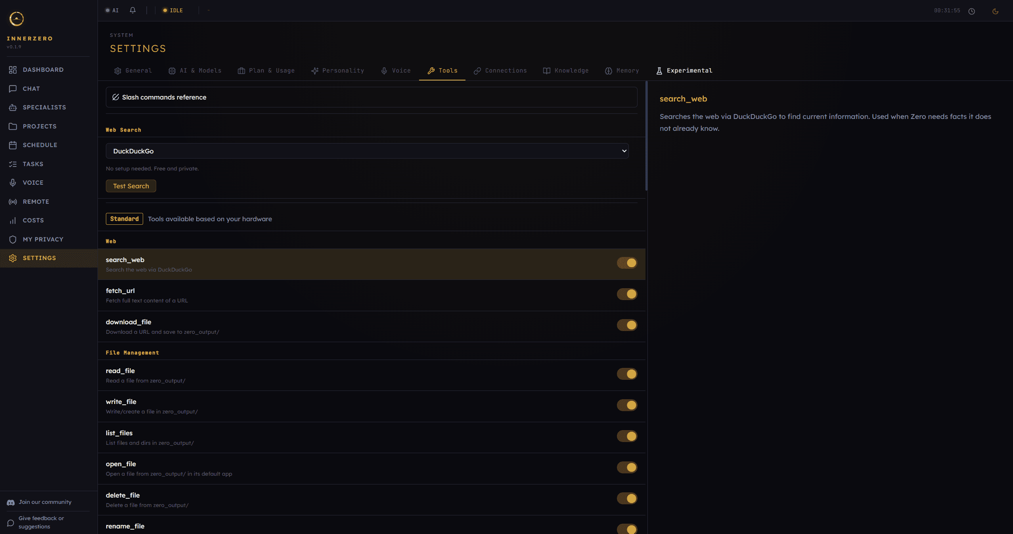Disable the search_web tool toggle
1013x534 pixels.
coord(627,263)
